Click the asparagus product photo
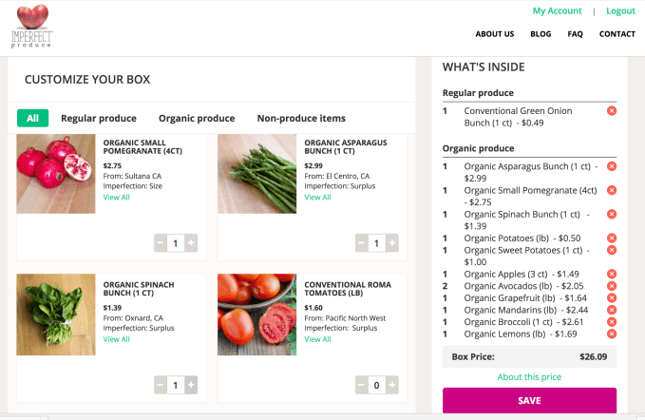This screenshot has height=420, width=645. [x=257, y=174]
